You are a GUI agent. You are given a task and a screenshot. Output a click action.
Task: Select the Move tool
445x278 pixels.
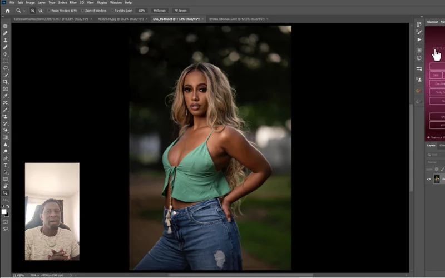click(x=6, y=54)
